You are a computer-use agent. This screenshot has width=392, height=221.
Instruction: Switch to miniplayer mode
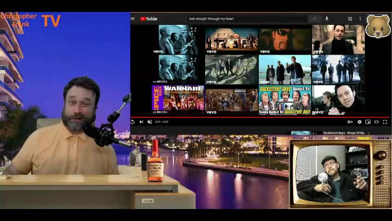pos(368,122)
